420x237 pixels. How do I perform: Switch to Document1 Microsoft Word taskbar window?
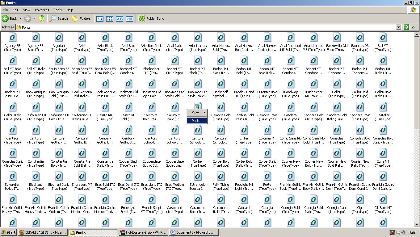tap(193, 232)
